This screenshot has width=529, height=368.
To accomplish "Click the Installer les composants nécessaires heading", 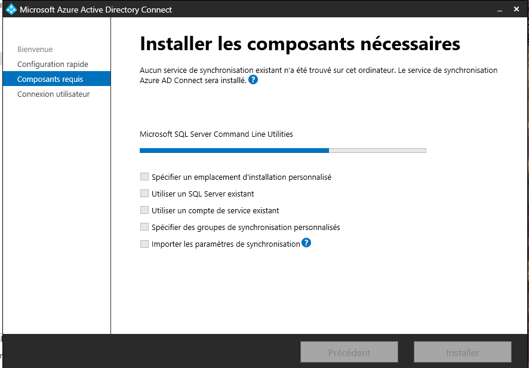I will pyautogui.click(x=300, y=44).
